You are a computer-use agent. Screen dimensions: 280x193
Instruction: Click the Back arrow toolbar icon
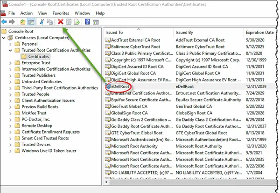tap(4, 22)
